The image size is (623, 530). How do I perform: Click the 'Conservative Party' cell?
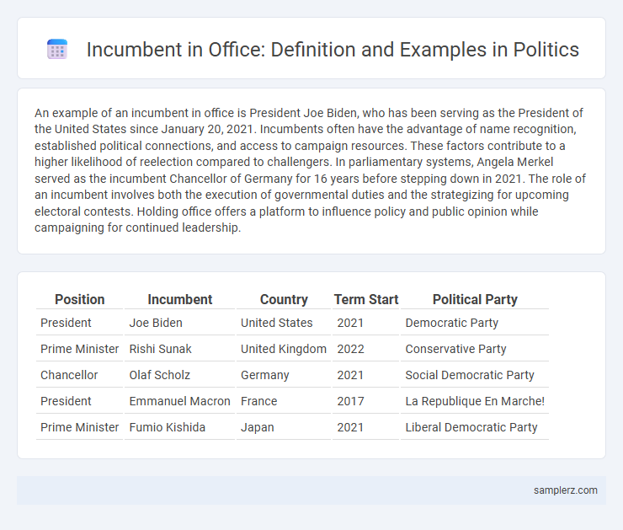coord(475,349)
